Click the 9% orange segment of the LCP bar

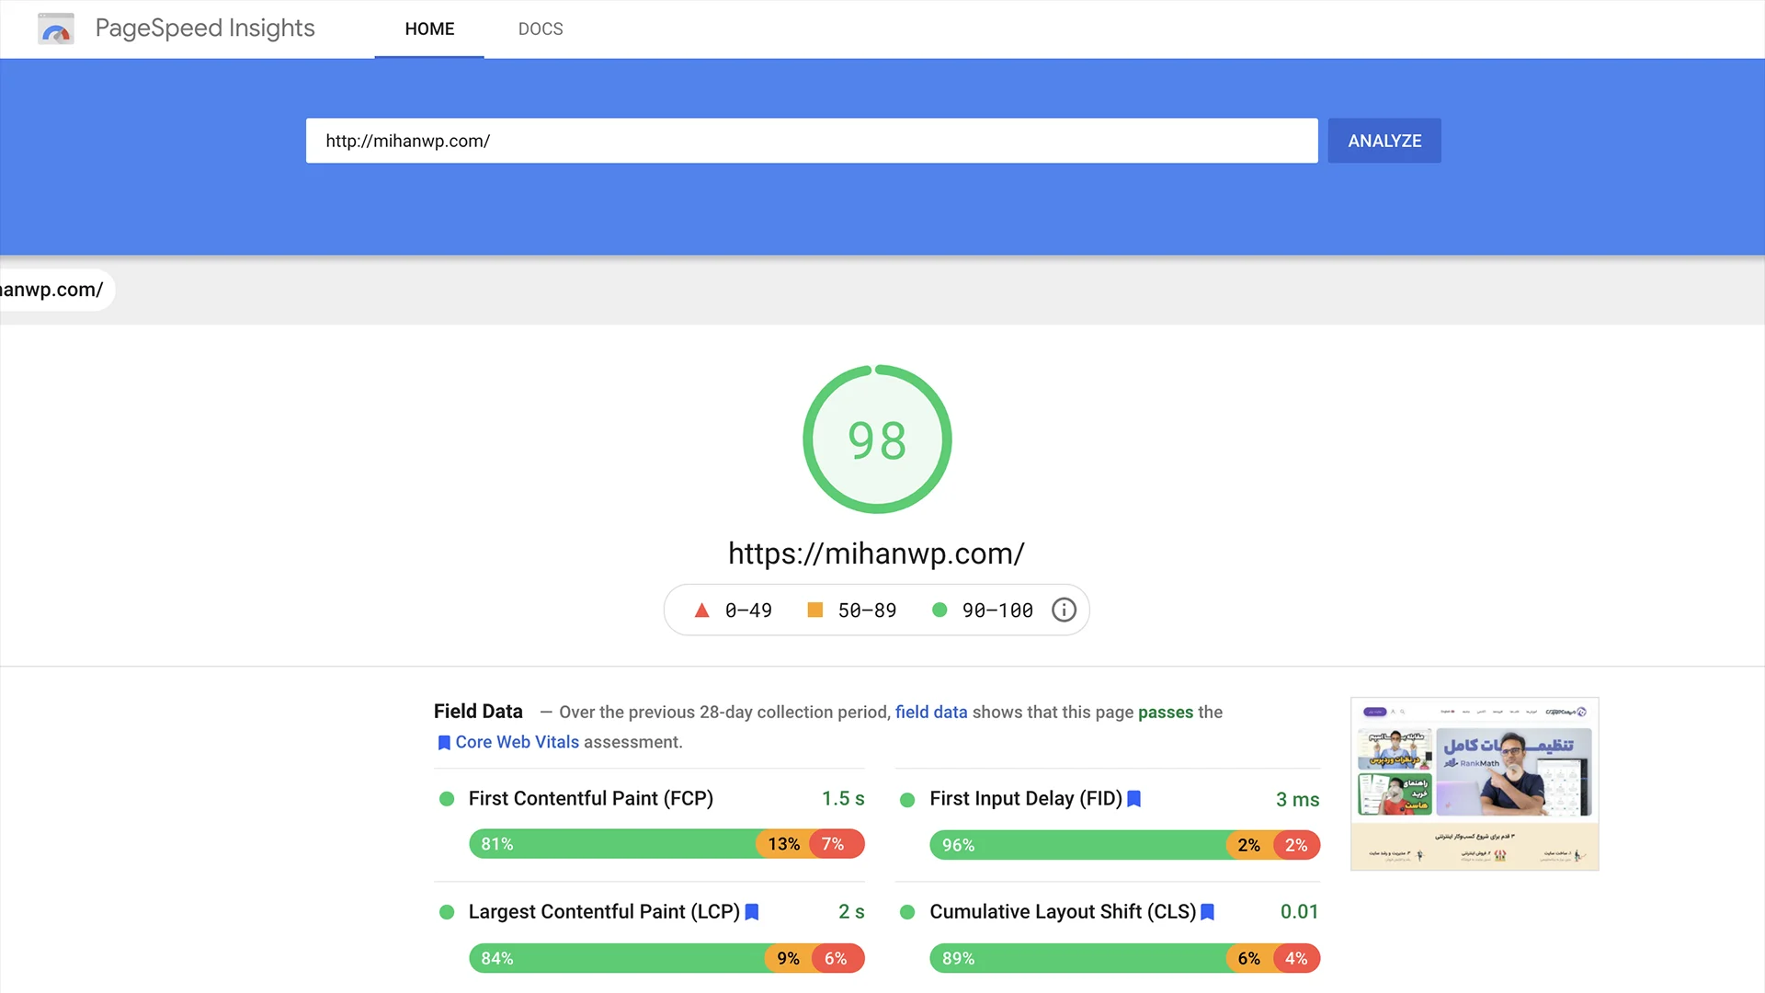(789, 958)
